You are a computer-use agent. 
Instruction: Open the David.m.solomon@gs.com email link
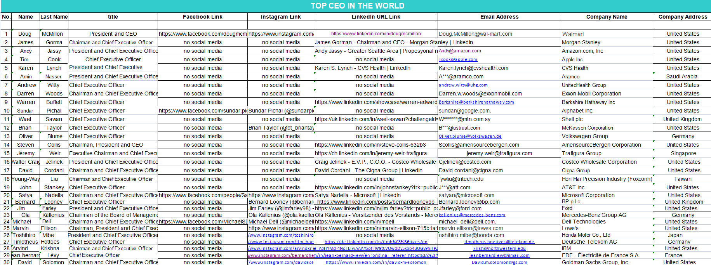click(499, 262)
